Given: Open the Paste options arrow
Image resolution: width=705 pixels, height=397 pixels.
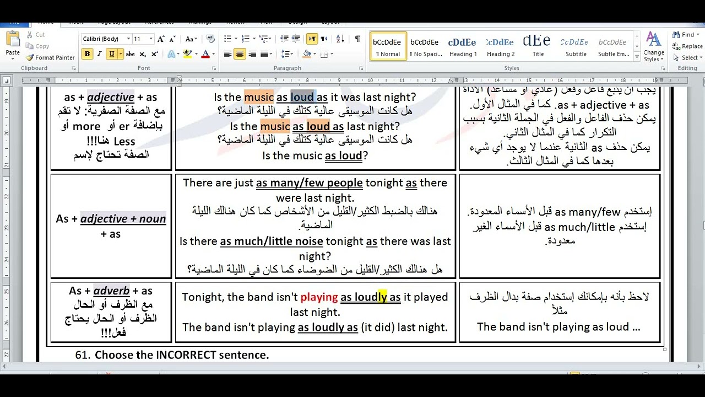Looking at the screenshot, I should [13, 59].
